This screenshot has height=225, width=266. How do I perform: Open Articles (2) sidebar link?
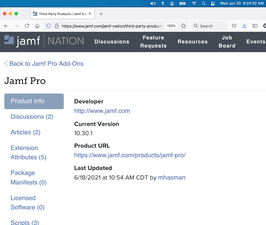(25, 132)
